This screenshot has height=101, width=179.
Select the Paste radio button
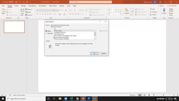[46, 31]
